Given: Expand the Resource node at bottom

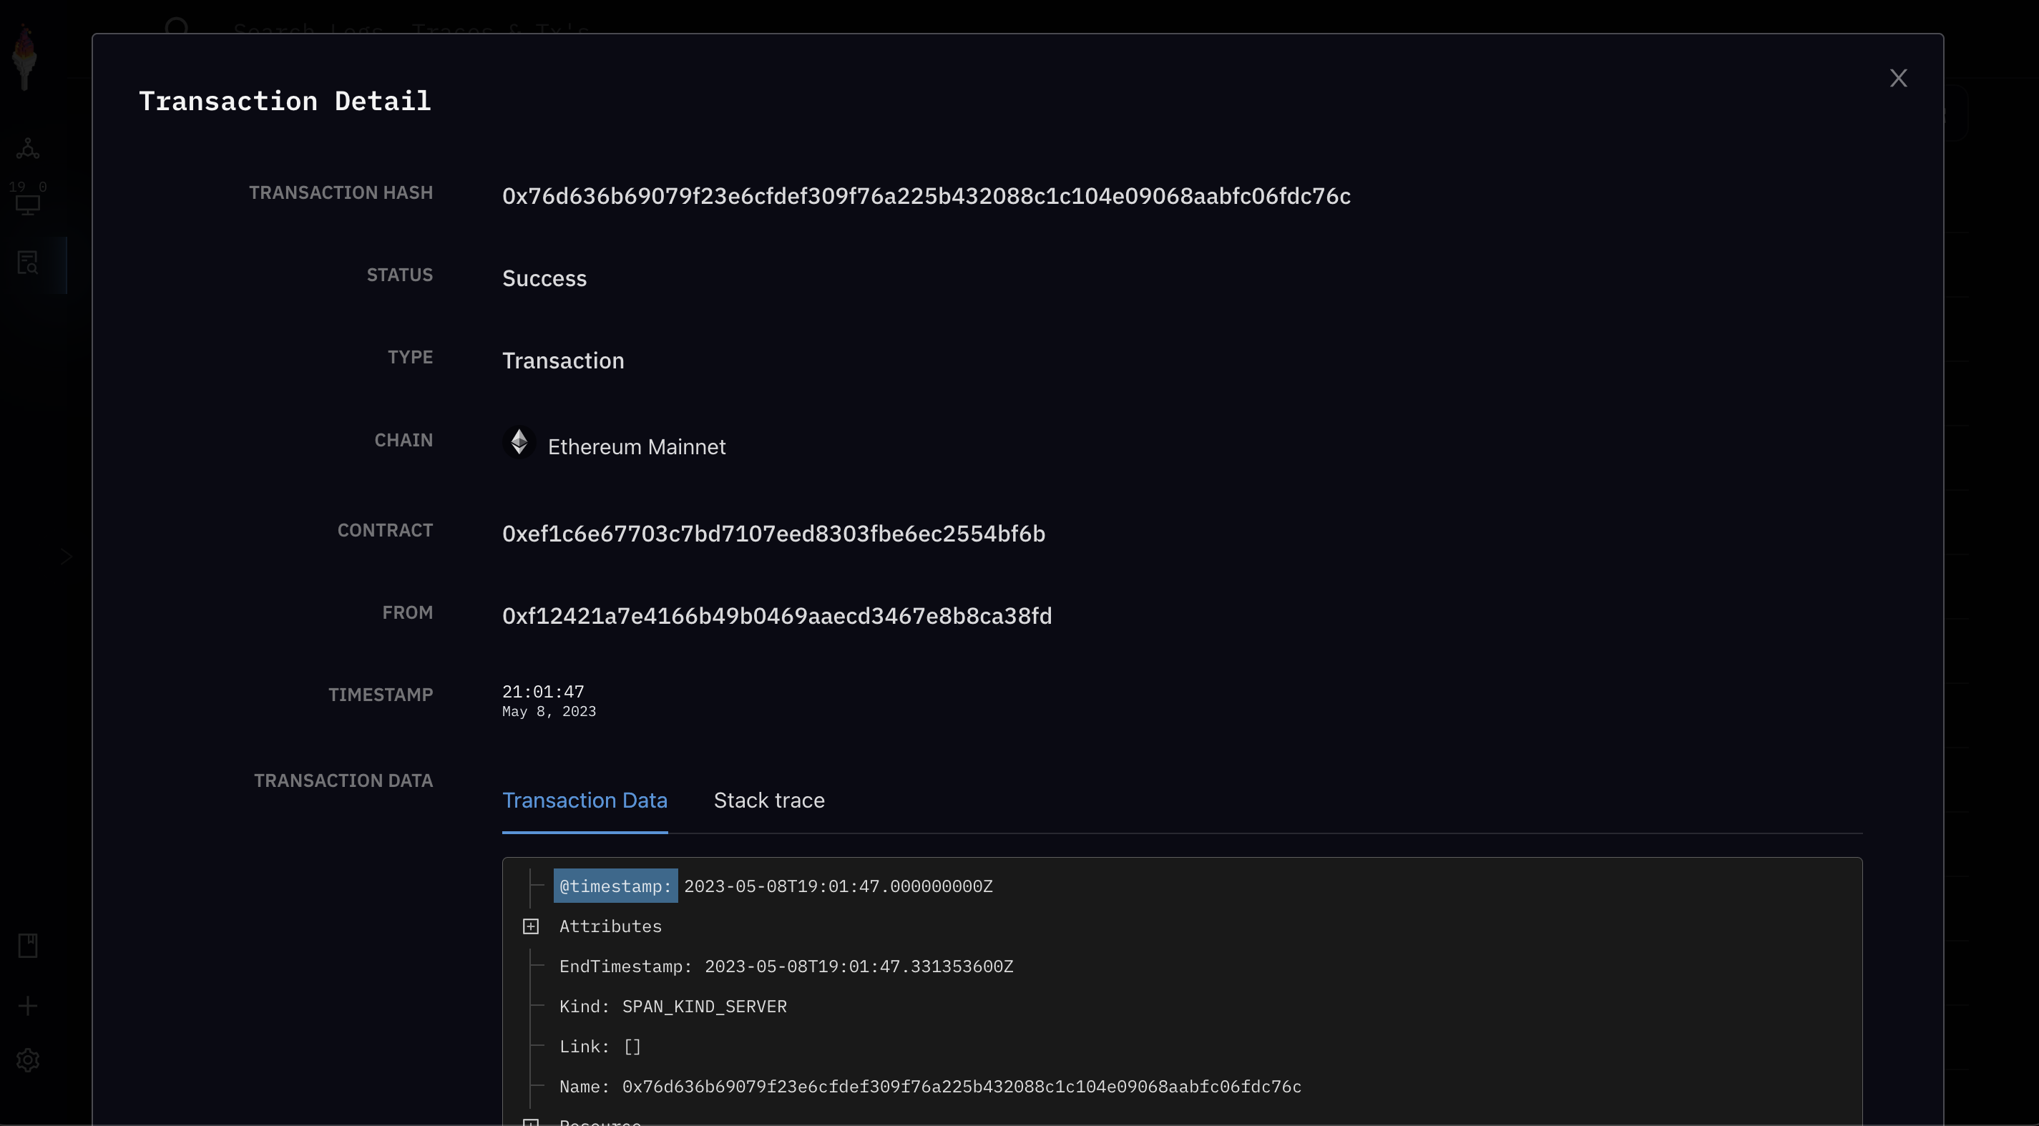Looking at the screenshot, I should pos(531,1121).
